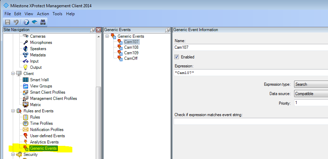The image size is (328, 159).
Task: Open the Edit menu
Action: [x=18, y=14]
